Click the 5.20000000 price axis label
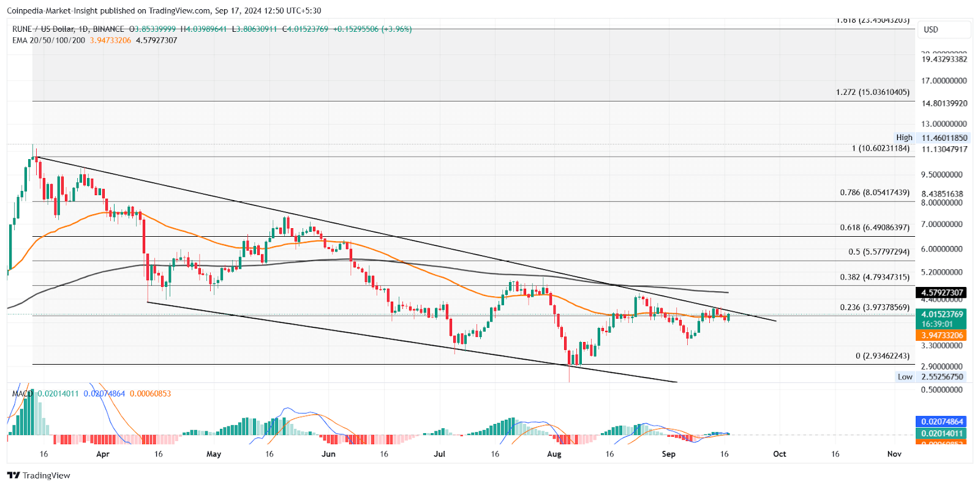Image resolution: width=980 pixels, height=487 pixels. click(x=941, y=272)
